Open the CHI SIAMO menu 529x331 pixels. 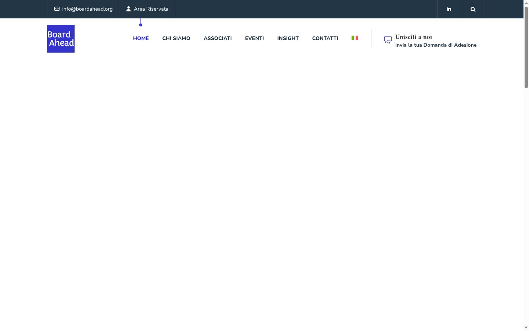tap(176, 38)
